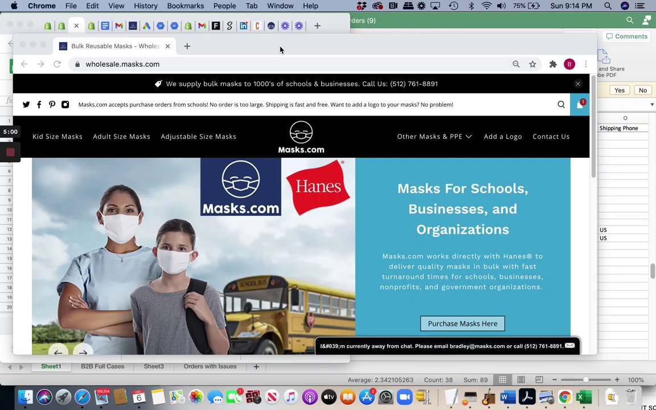Viewport: 656px width, 410px height.
Task: Open the Google Docs tab in back window
Action: tap(105, 26)
